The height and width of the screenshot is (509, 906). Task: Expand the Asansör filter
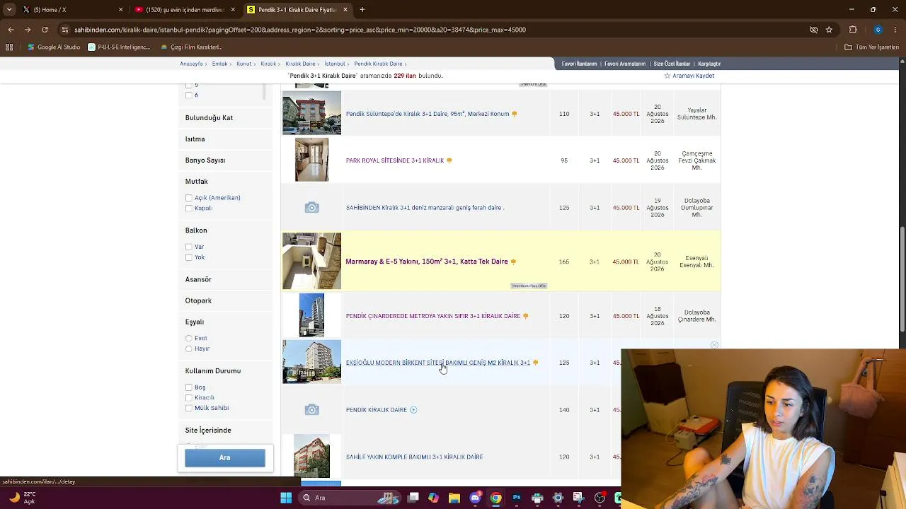(198, 279)
